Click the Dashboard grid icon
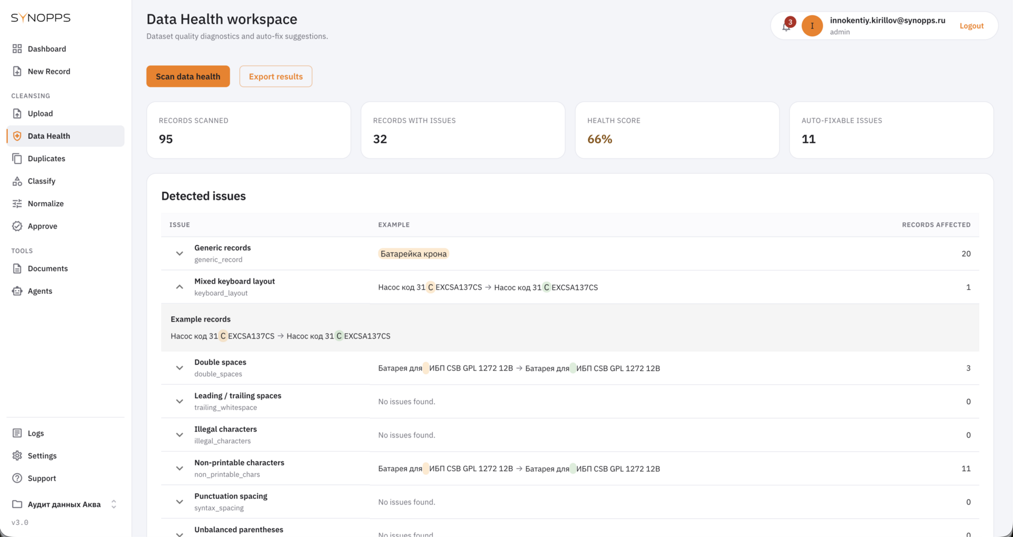This screenshot has width=1013, height=537. pyautogui.click(x=17, y=49)
